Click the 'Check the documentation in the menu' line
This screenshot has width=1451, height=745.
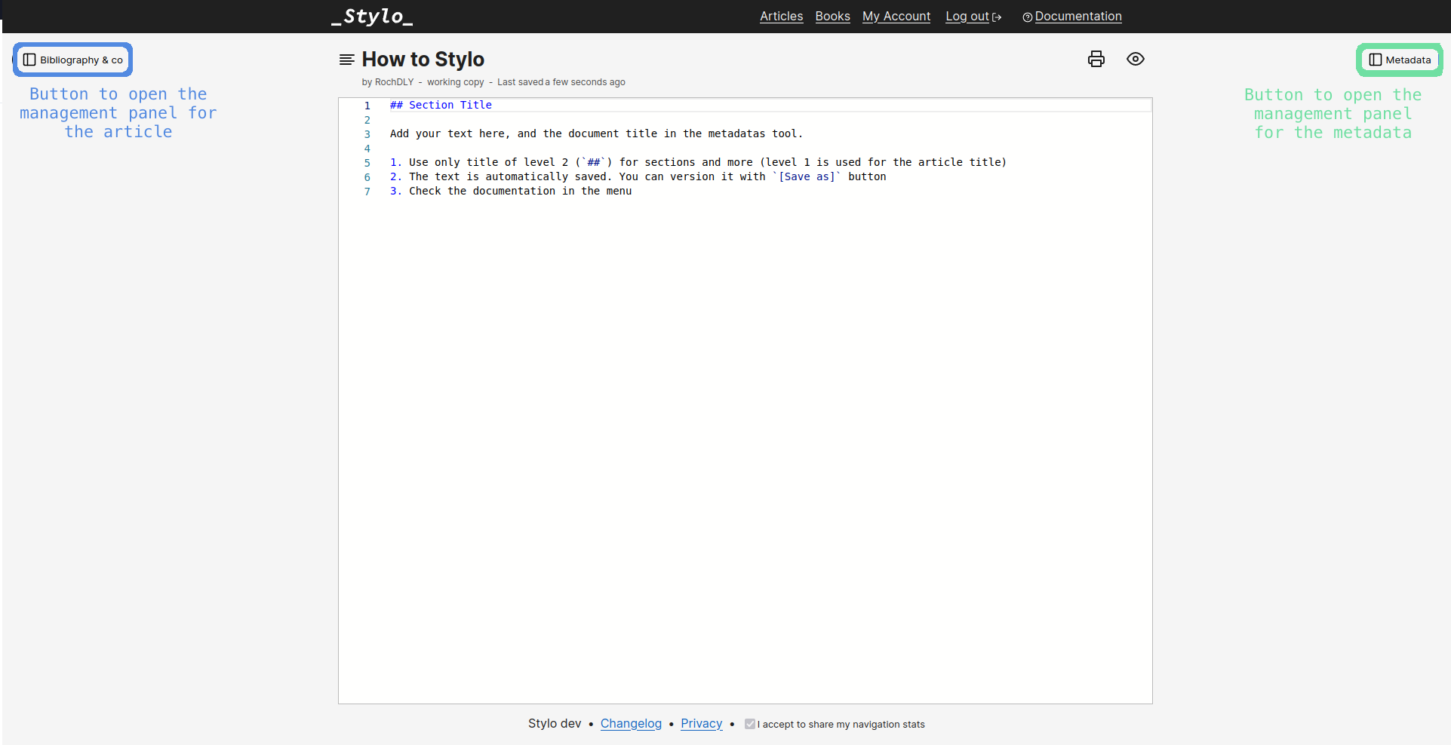coord(511,191)
